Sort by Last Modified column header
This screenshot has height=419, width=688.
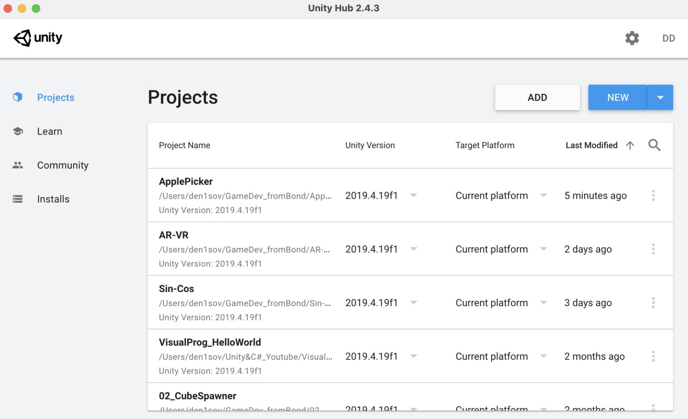click(591, 145)
